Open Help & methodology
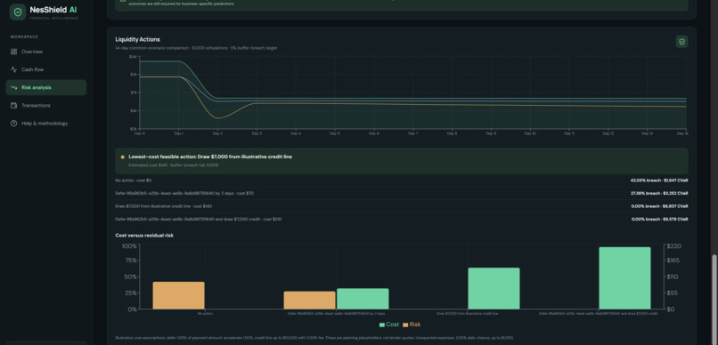The image size is (718, 345). 46,124
